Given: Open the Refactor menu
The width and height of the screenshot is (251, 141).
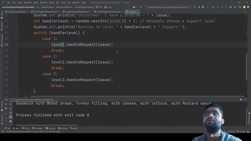Looking at the screenshot, I should point(44,3).
